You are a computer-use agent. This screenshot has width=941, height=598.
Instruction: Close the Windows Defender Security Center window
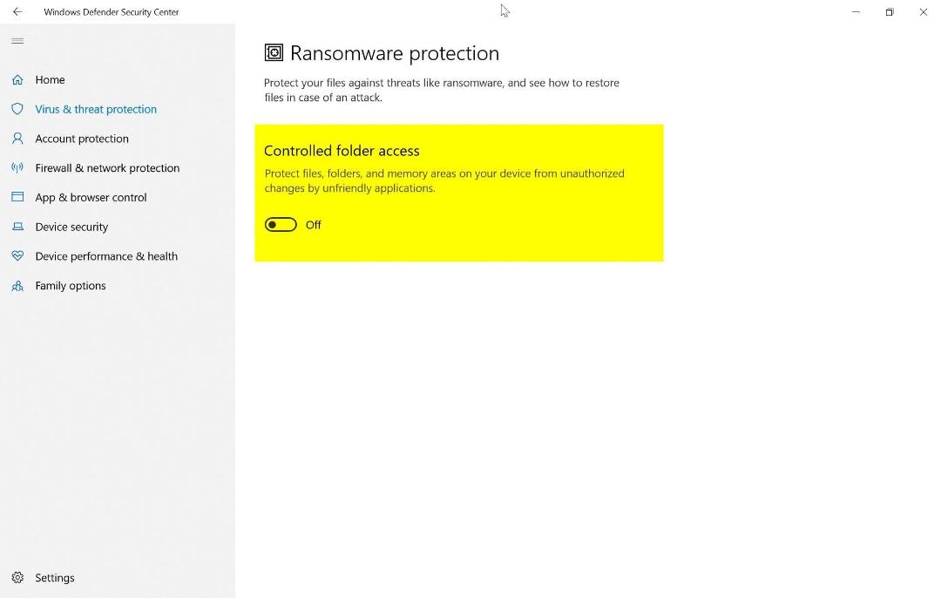click(923, 11)
